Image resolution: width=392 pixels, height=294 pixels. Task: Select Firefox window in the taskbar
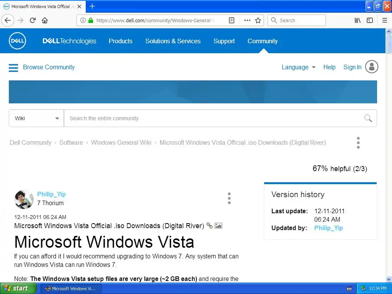[71, 289]
